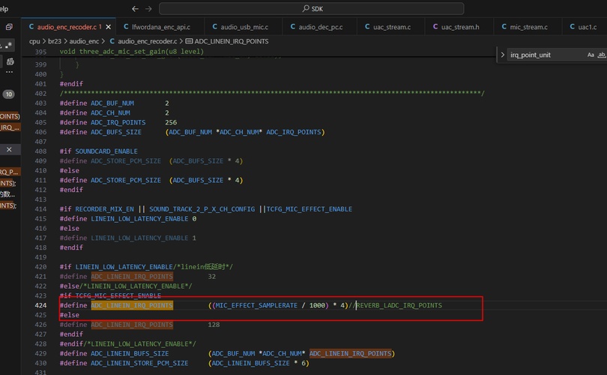Toggle Match Whole Word (ab) in find widget
Image resolution: width=607 pixels, height=375 pixels.
click(x=602, y=55)
